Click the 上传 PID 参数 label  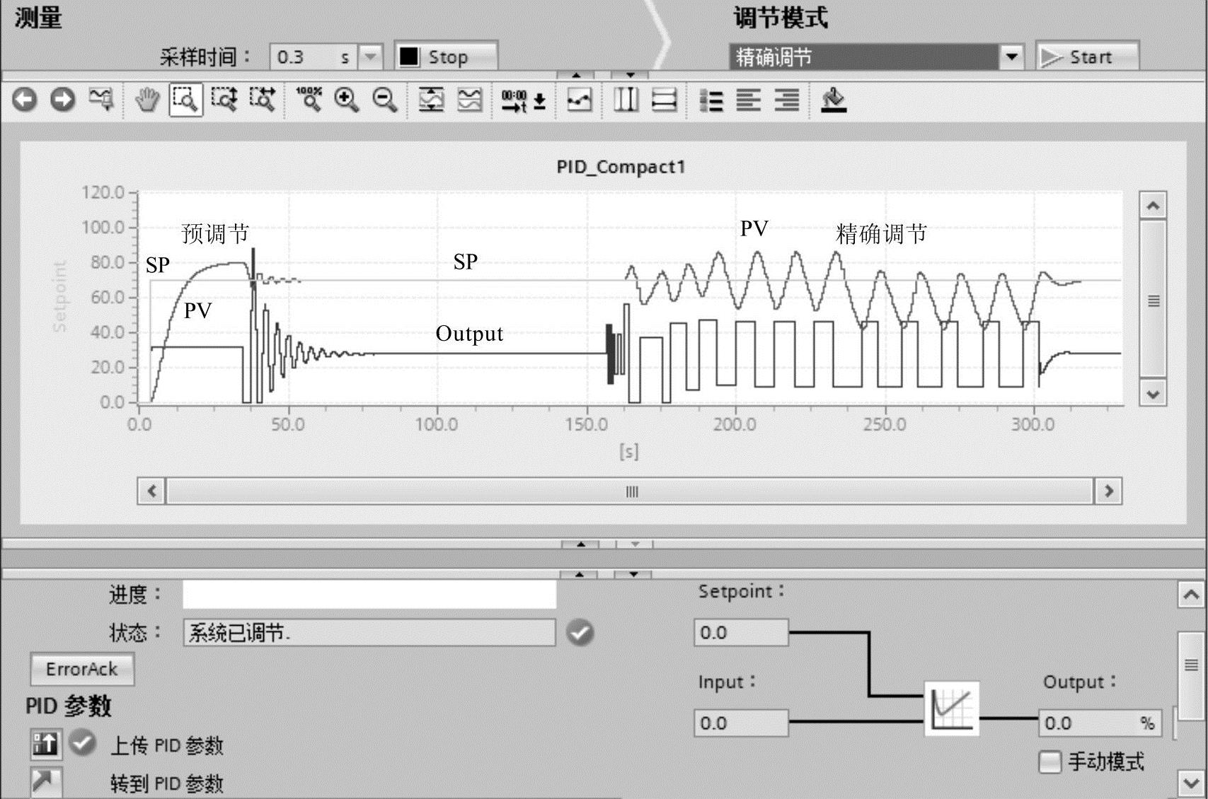167,745
